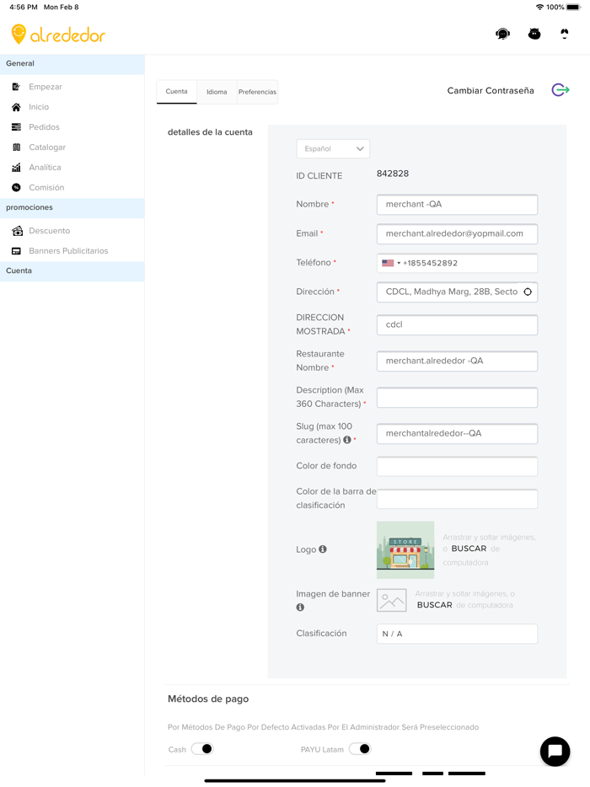Click the logout arrow icon
The image size is (590, 787).
tap(560, 90)
